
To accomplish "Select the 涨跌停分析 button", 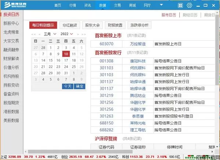I will pos(139,25).
